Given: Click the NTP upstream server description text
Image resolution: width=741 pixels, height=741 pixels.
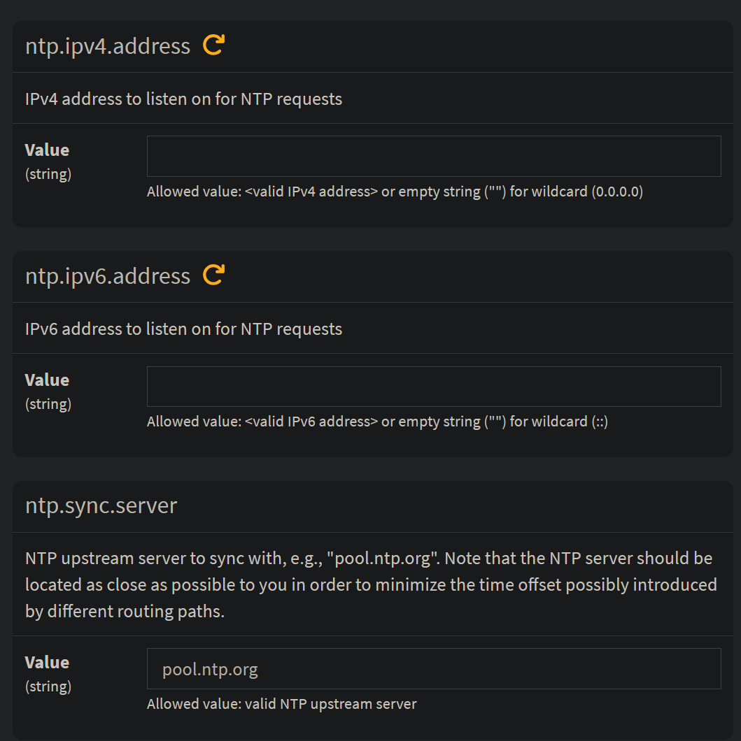Looking at the screenshot, I should click(x=371, y=584).
